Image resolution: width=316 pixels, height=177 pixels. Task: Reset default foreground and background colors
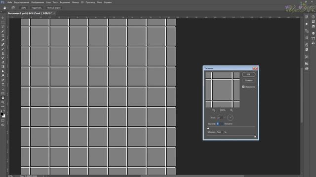(x=1, y=111)
